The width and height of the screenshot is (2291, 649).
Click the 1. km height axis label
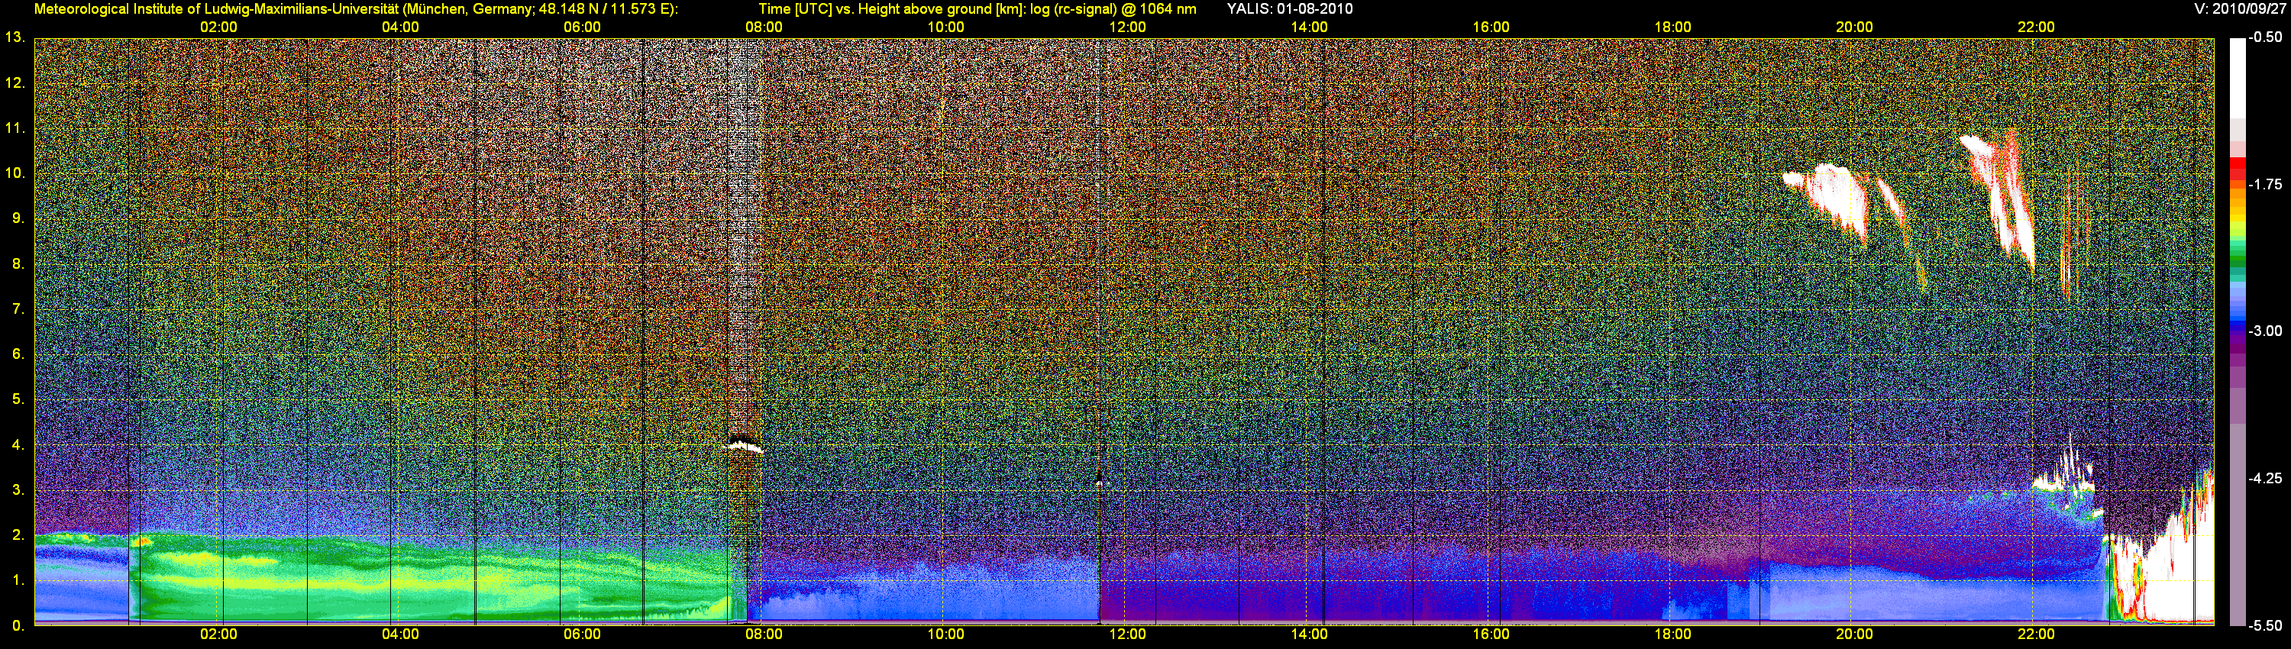pos(18,580)
